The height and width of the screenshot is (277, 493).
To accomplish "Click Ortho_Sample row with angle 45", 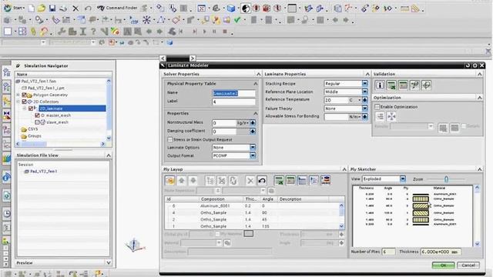I will 252,219.
